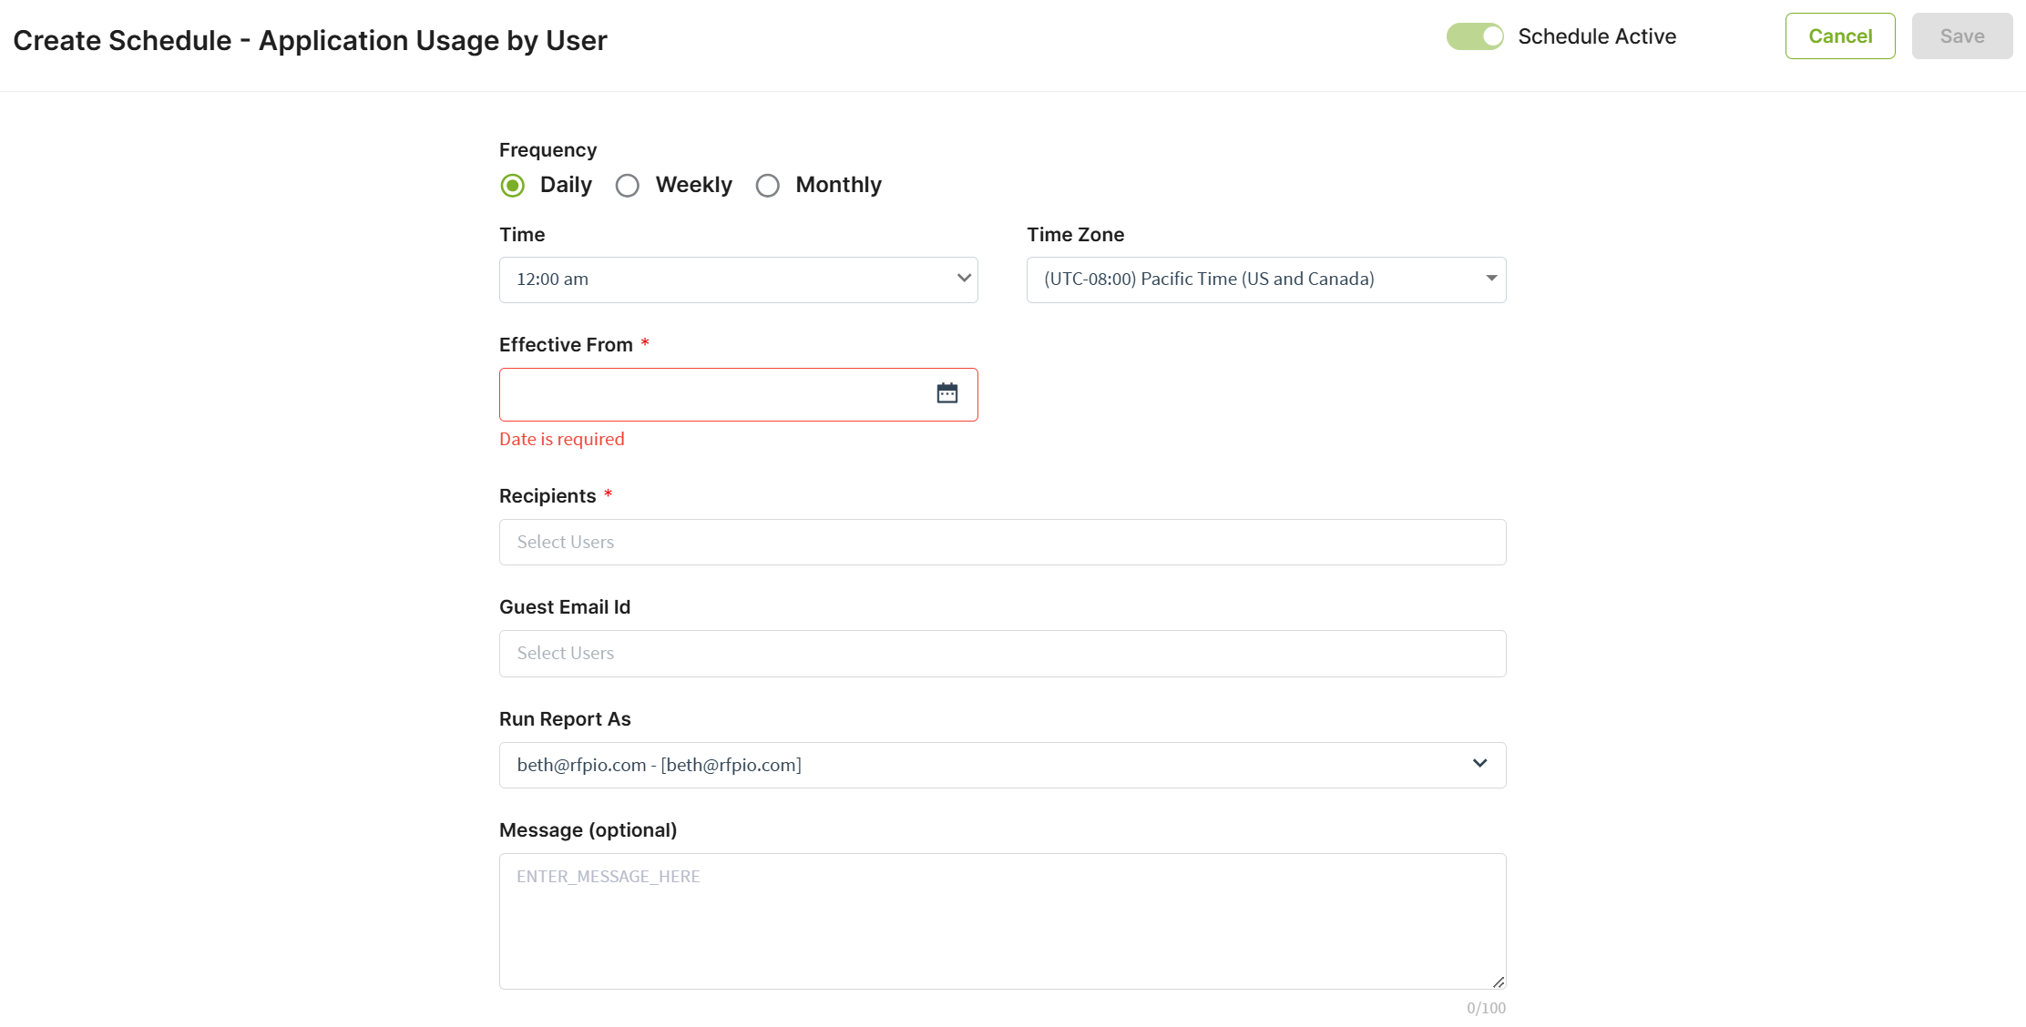The image size is (2026, 1027).
Task: Click the Recipients Select Users field
Action: (1002, 542)
